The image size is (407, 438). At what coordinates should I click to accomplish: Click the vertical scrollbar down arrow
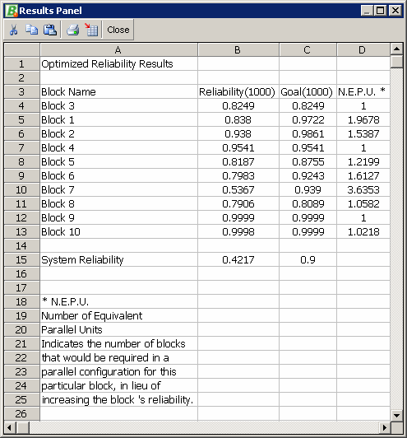(x=396, y=416)
